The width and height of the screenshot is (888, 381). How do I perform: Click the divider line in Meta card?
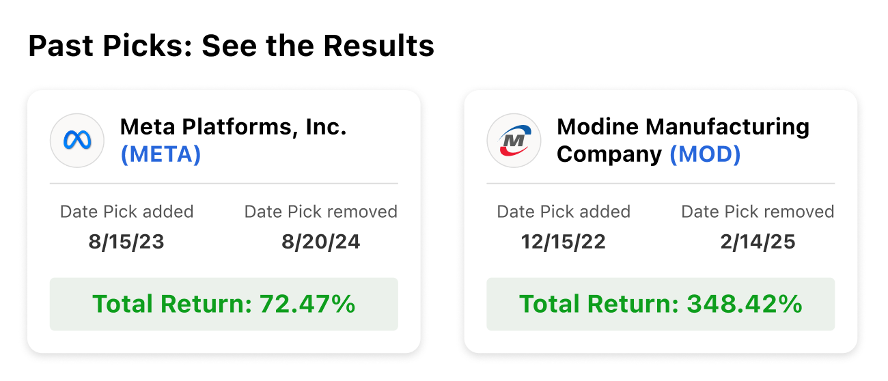[223, 184]
